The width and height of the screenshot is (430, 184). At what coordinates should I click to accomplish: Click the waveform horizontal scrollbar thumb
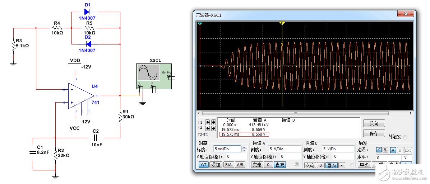click(295, 113)
